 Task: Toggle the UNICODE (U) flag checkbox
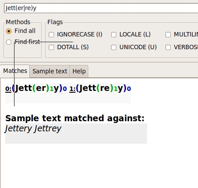click(114, 47)
